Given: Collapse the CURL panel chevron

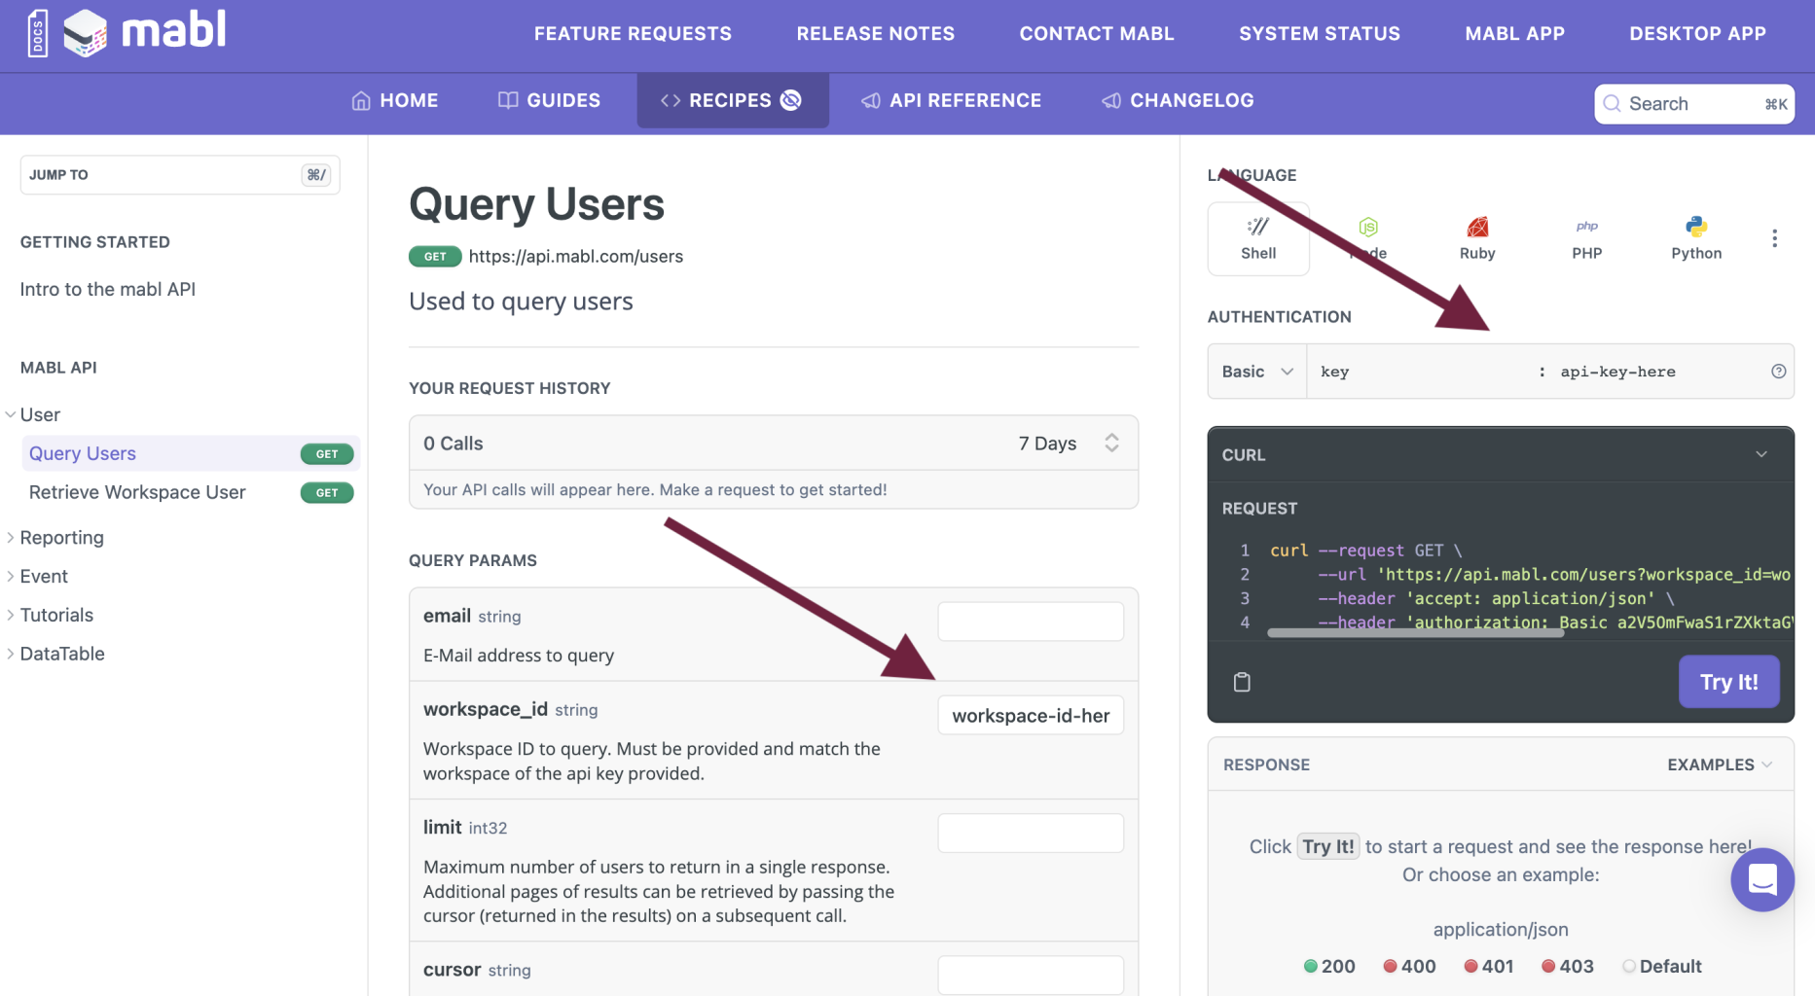Looking at the screenshot, I should [1761, 454].
